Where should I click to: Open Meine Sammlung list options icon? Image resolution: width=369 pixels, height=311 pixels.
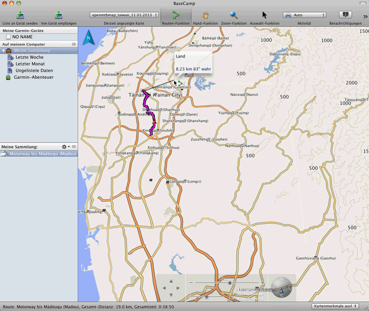coord(74,147)
